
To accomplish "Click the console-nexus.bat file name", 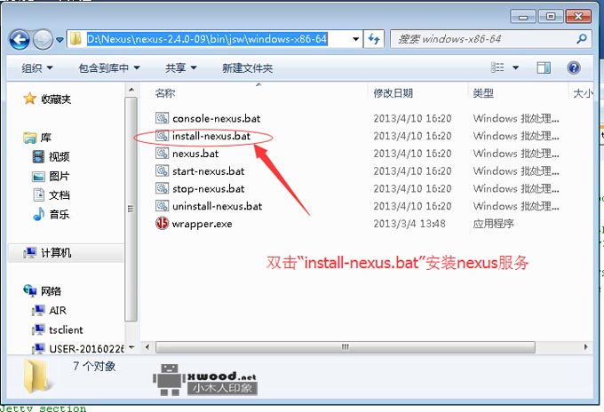I will (x=216, y=118).
